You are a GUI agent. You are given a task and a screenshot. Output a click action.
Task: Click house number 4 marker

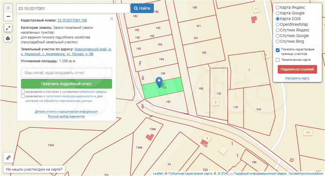(x=207, y=138)
